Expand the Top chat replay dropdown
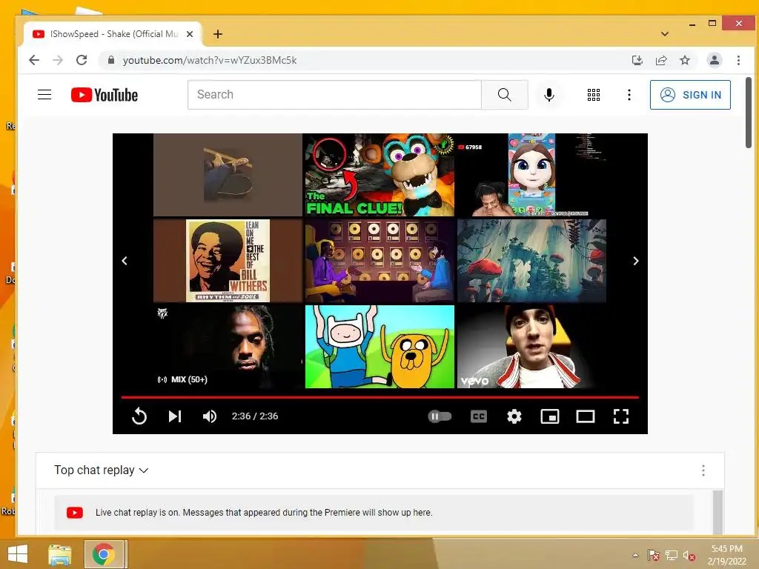This screenshot has height=569, width=759. [101, 470]
